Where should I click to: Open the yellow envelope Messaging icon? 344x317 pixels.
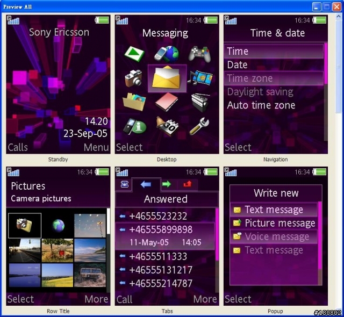(x=167, y=78)
